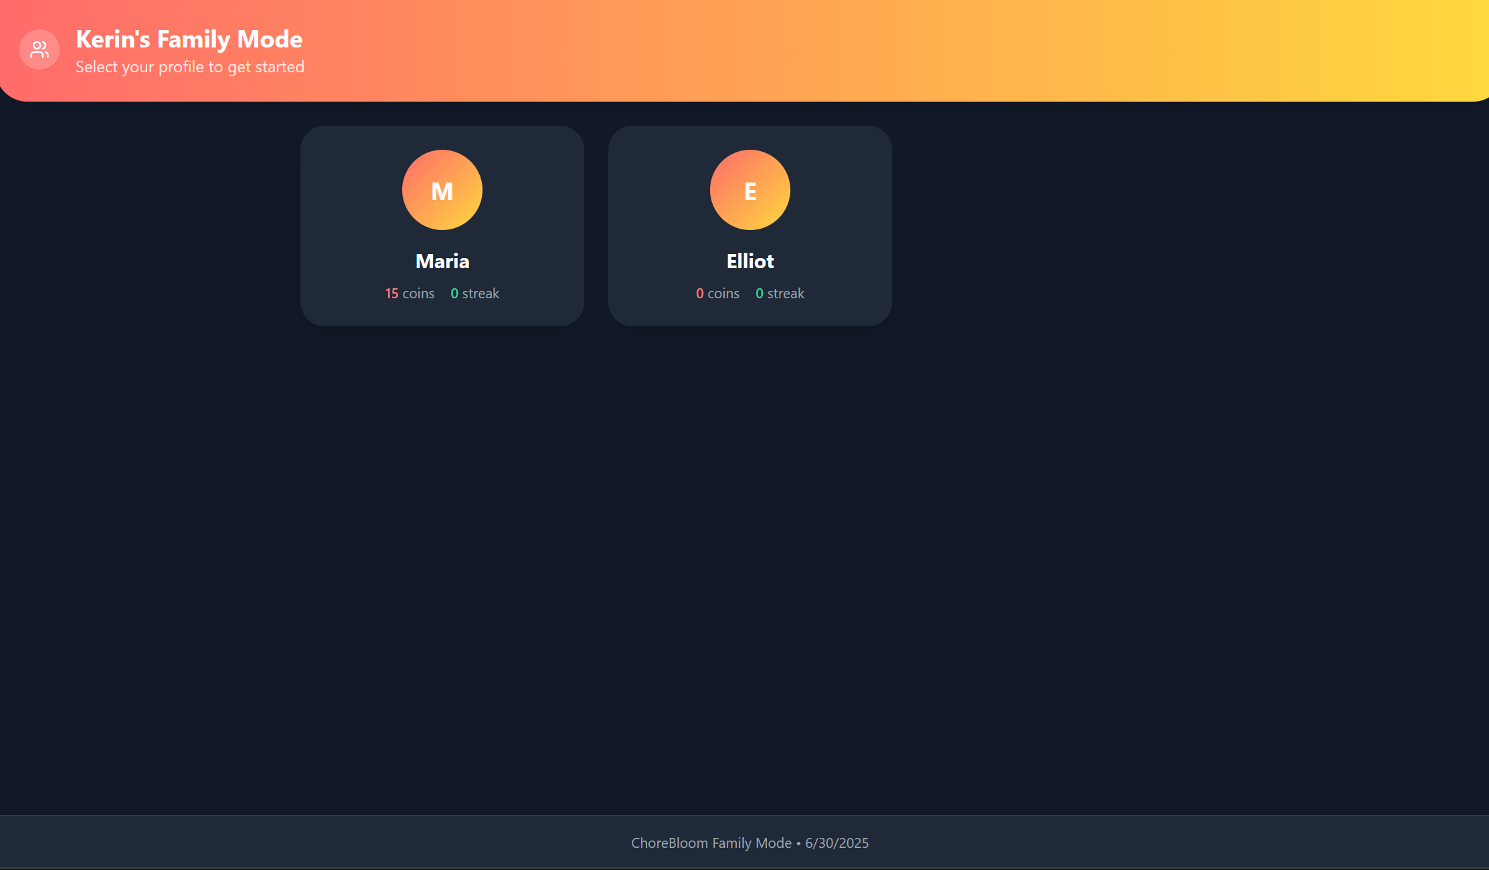Click Maria's 15 coins count
Screen dimensions: 1489x870
[392, 294]
